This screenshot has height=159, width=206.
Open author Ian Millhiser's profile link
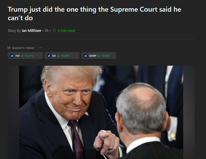[x=32, y=30]
